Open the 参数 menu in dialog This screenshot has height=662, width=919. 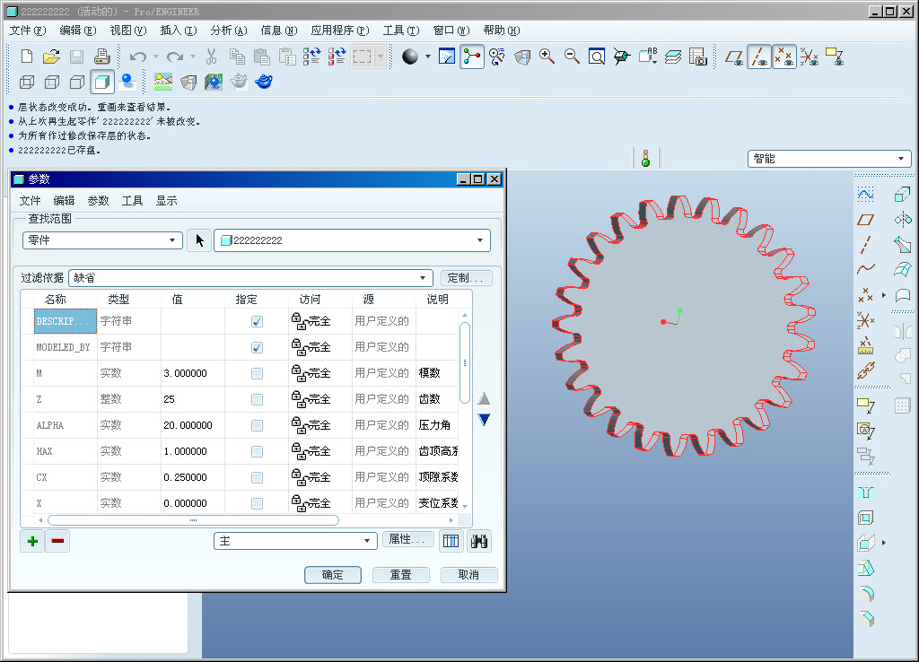(98, 201)
